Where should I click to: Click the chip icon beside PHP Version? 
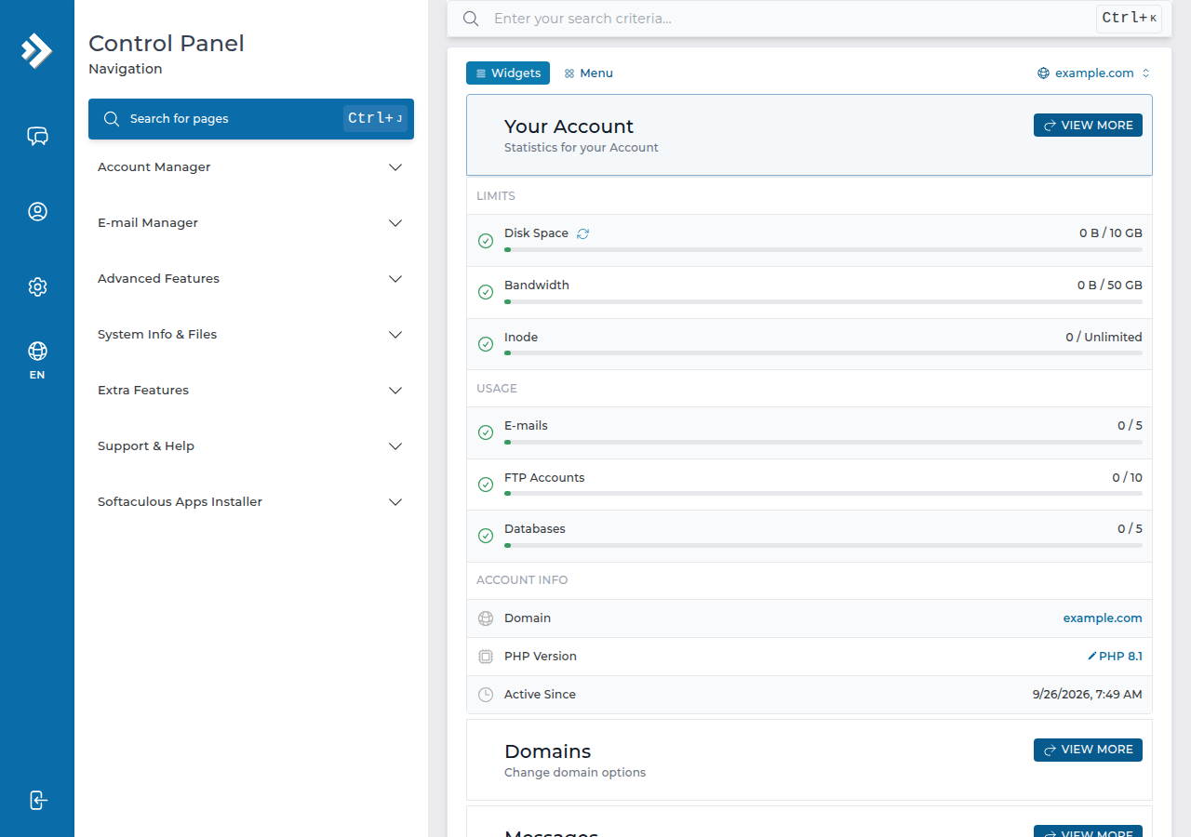(x=486, y=657)
